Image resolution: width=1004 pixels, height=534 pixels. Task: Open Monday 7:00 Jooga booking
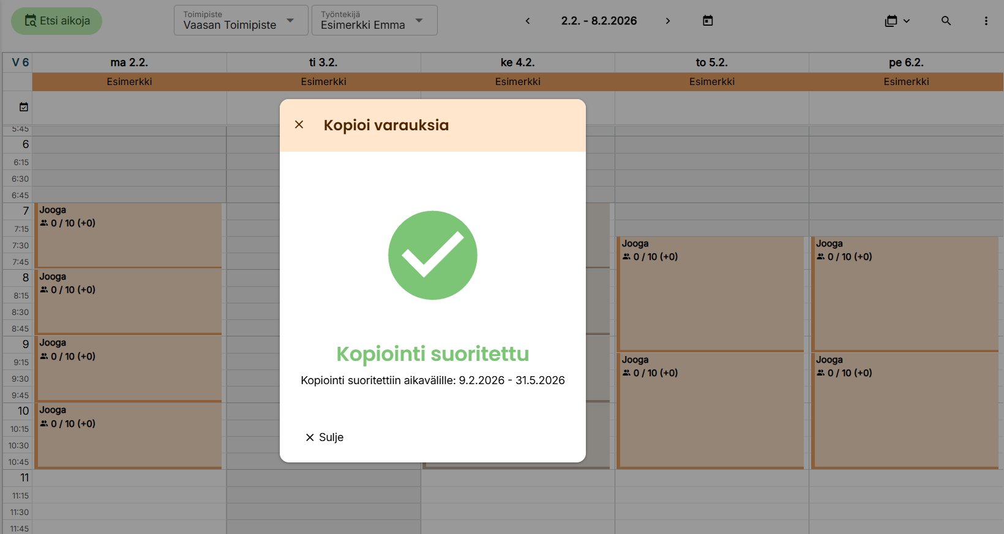tap(129, 235)
